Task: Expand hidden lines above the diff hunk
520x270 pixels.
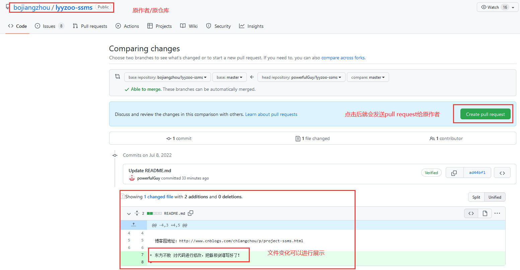Action: (x=134, y=225)
